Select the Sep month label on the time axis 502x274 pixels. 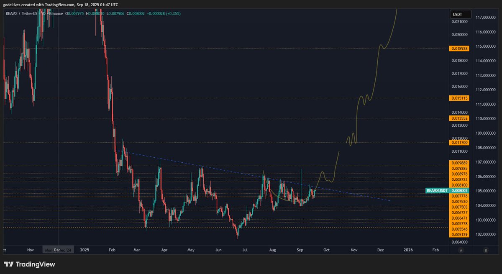click(300, 250)
